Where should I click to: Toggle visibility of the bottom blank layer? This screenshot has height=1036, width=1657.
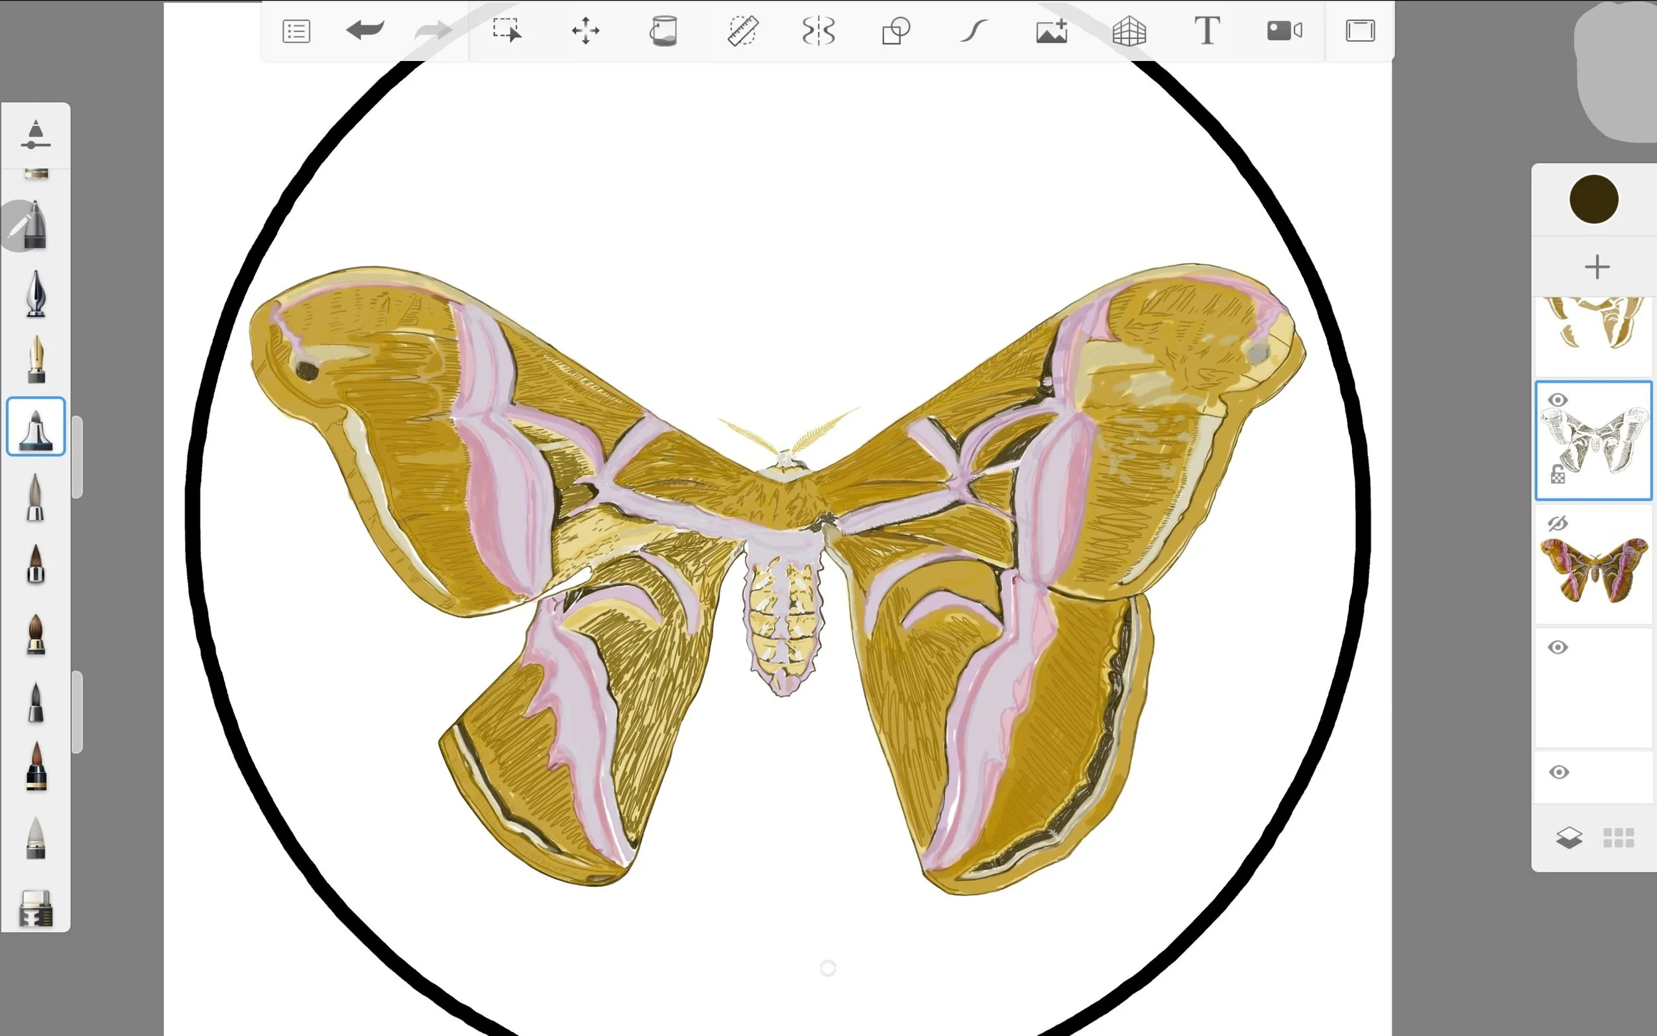1559,772
